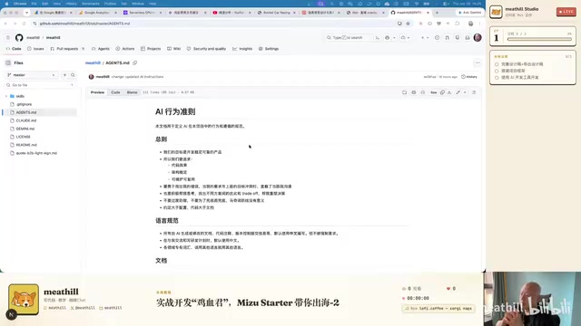The height and width of the screenshot is (326, 581).
Task: Click the meathill corgi avatar overlay
Action: point(24,300)
